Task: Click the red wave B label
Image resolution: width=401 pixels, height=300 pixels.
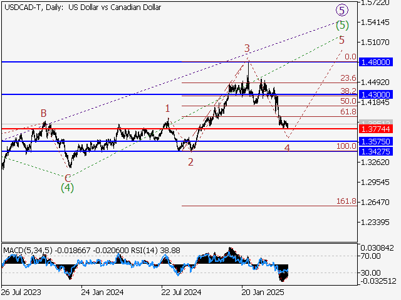Action: [44, 113]
